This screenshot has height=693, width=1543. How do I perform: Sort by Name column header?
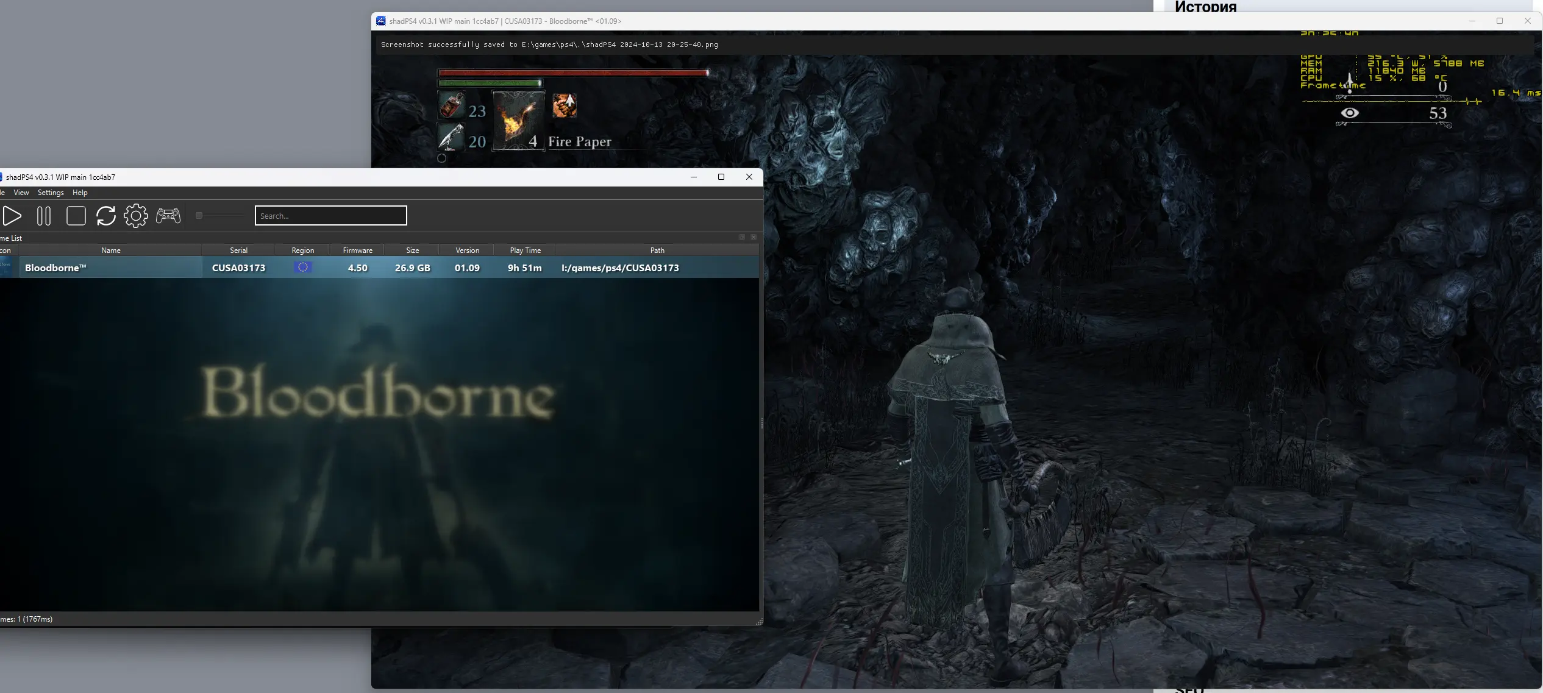tap(111, 251)
